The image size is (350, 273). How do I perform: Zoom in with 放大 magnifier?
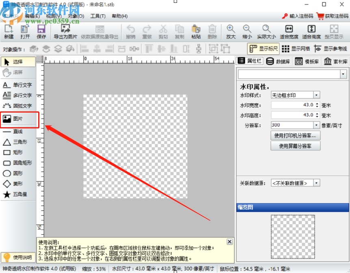(231, 32)
